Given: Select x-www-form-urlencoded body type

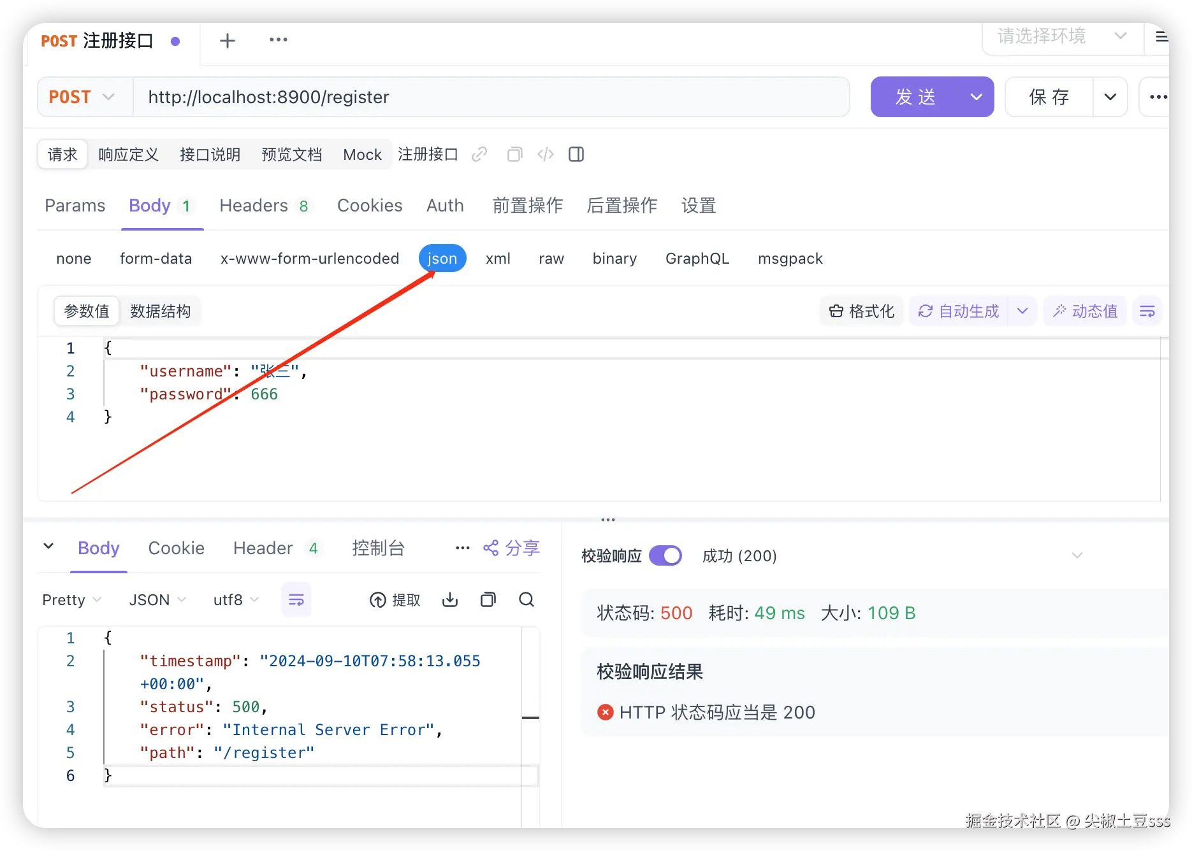Looking at the screenshot, I should tap(310, 259).
